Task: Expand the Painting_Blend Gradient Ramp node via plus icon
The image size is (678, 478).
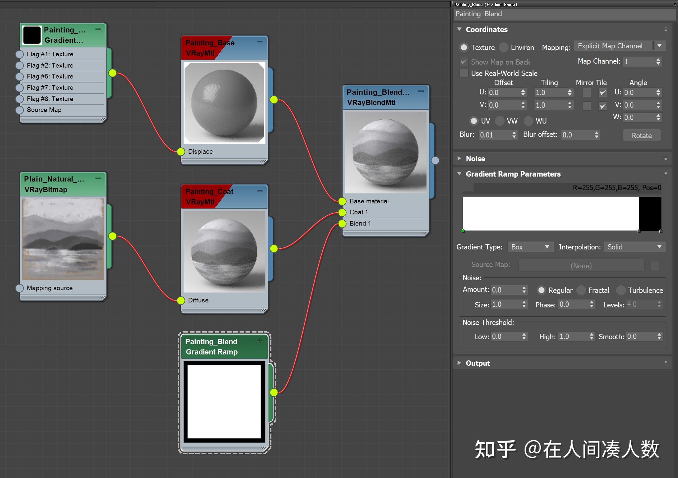Action: pos(260,342)
